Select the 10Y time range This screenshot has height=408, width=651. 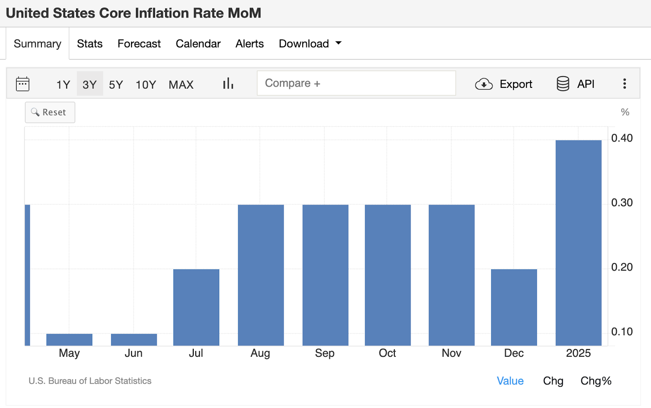146,85
